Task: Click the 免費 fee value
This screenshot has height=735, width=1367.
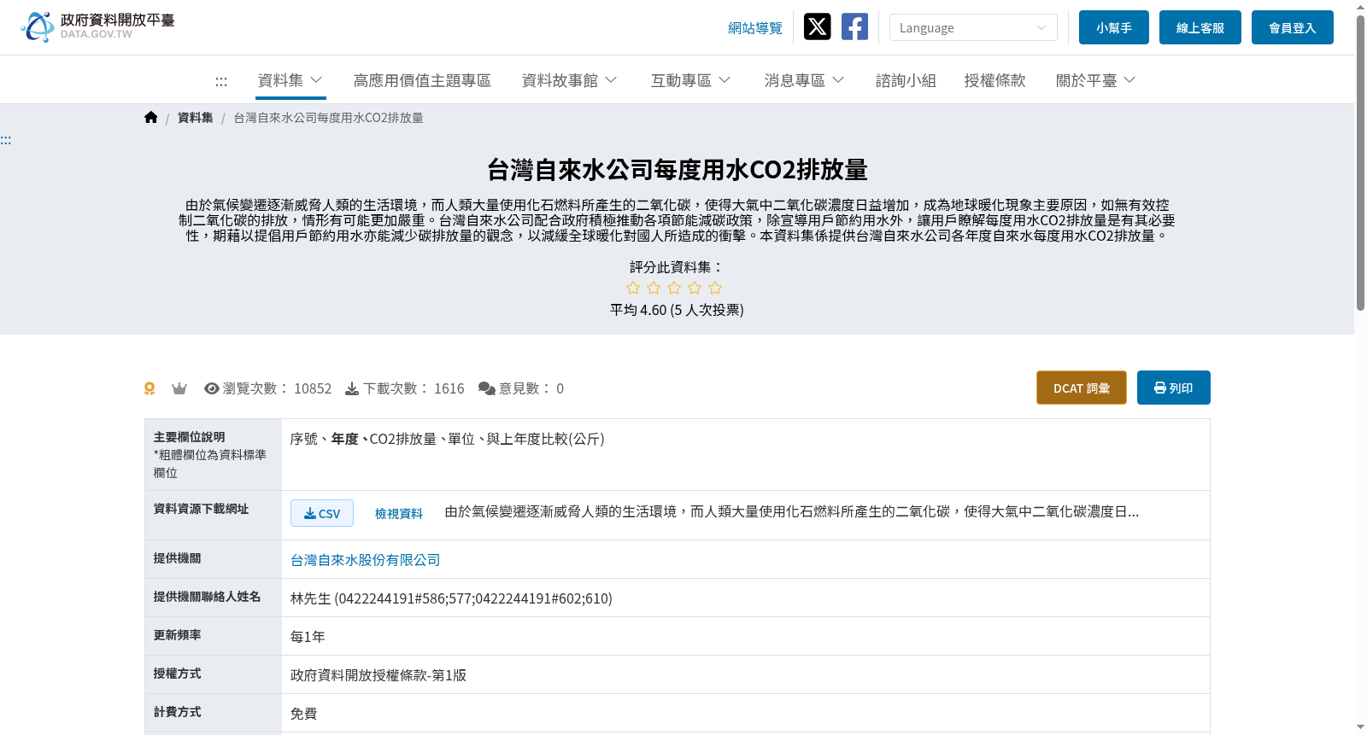Action: [x=303, y=714]
